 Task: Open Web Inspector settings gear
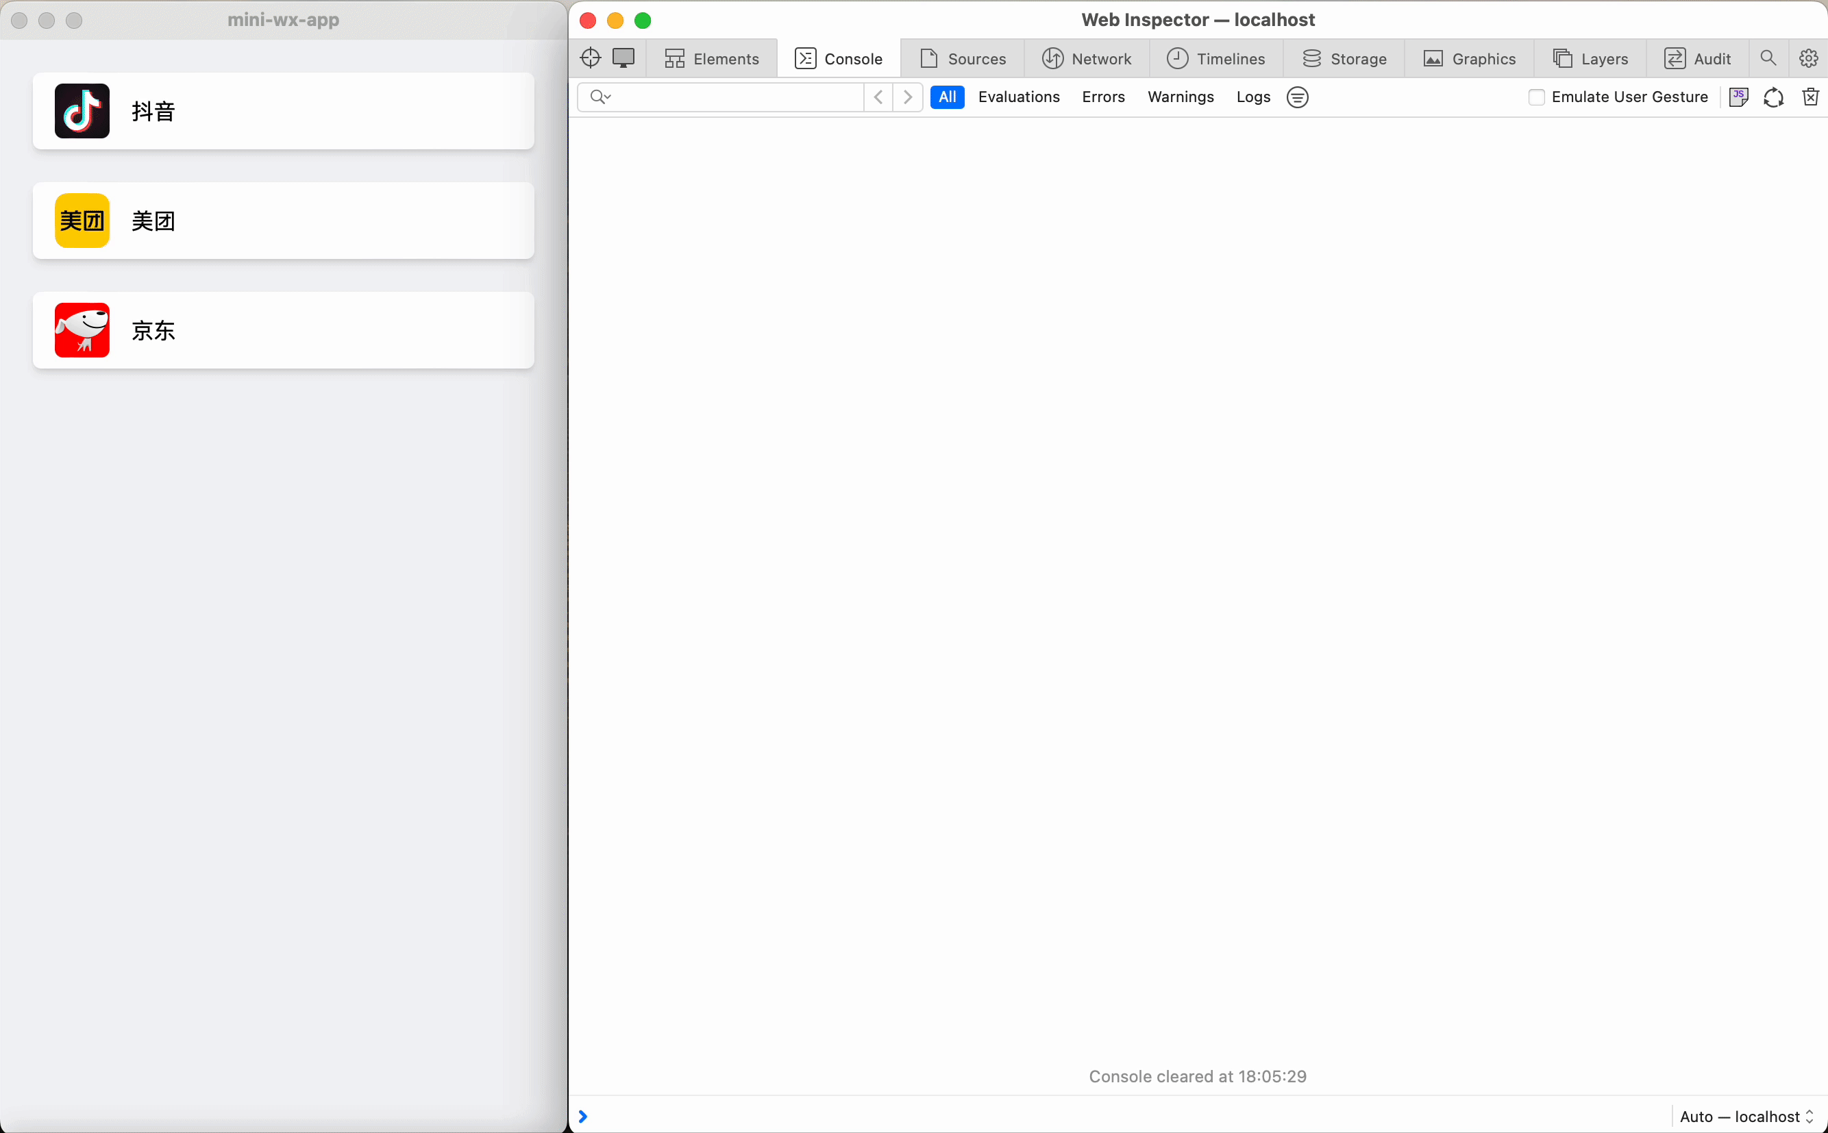[1807, 58]
